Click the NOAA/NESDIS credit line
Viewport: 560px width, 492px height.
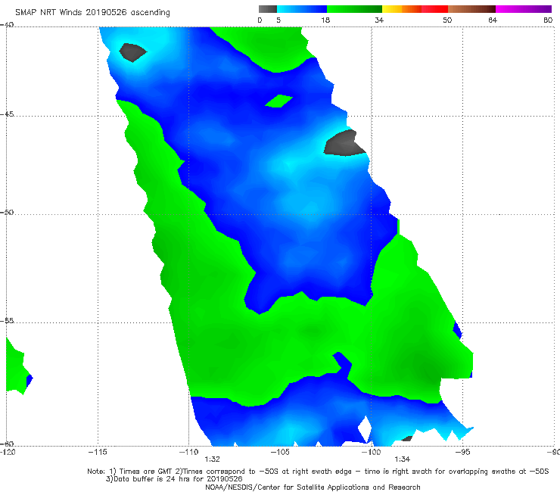click(313, 487)
